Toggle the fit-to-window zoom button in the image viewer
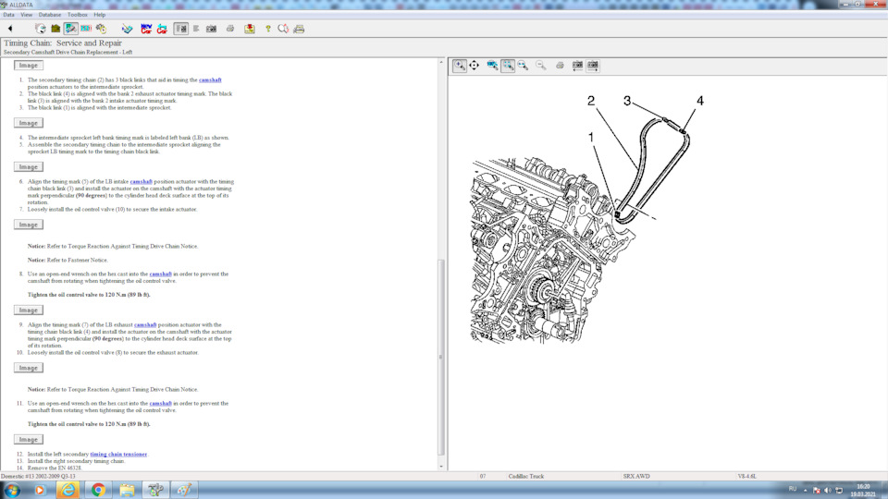Image resolution: width=888 pixels, height=499 pixels. coord(508,66)
